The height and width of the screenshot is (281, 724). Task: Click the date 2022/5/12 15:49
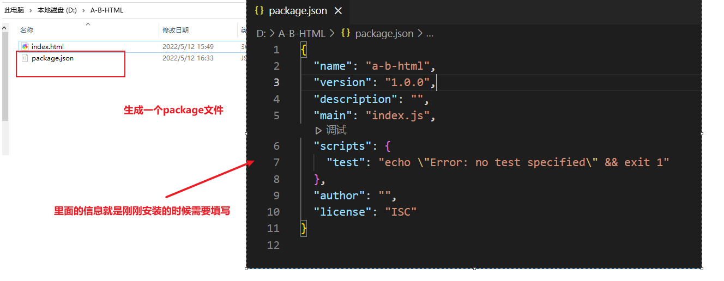point(188,47)
